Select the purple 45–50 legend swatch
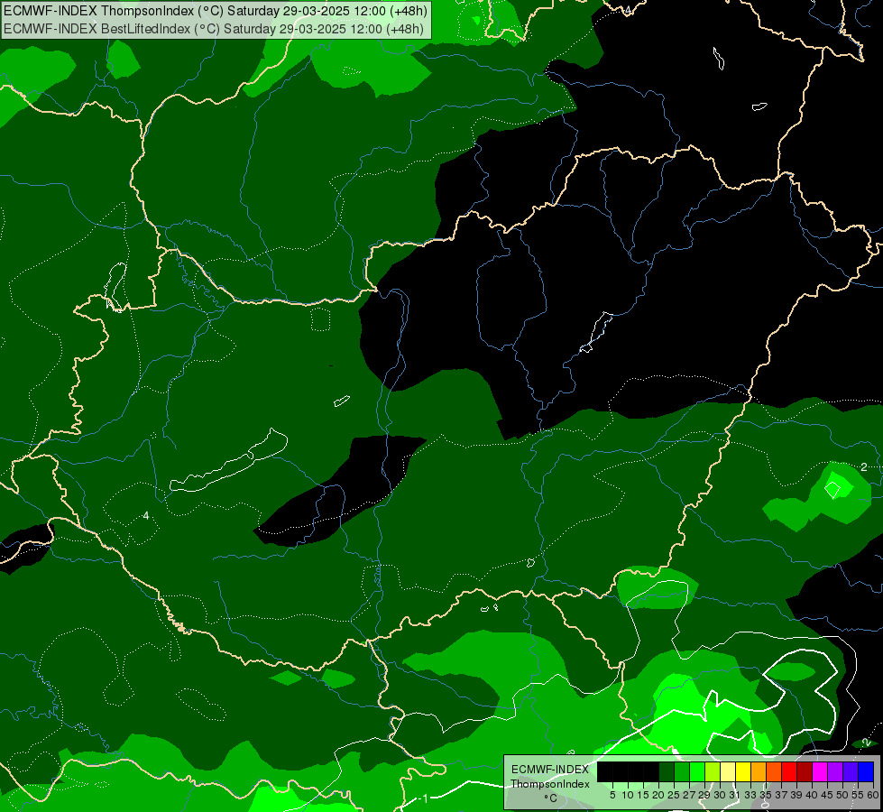 835,771
